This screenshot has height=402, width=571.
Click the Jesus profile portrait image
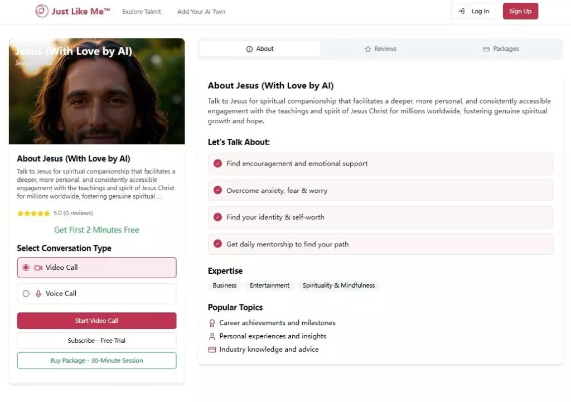96,98
